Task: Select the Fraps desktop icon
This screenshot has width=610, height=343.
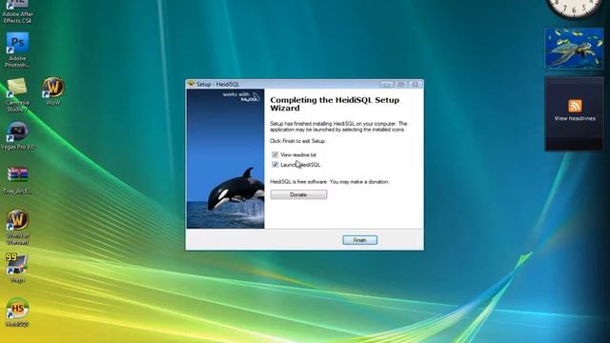Action: coord(17,268)
